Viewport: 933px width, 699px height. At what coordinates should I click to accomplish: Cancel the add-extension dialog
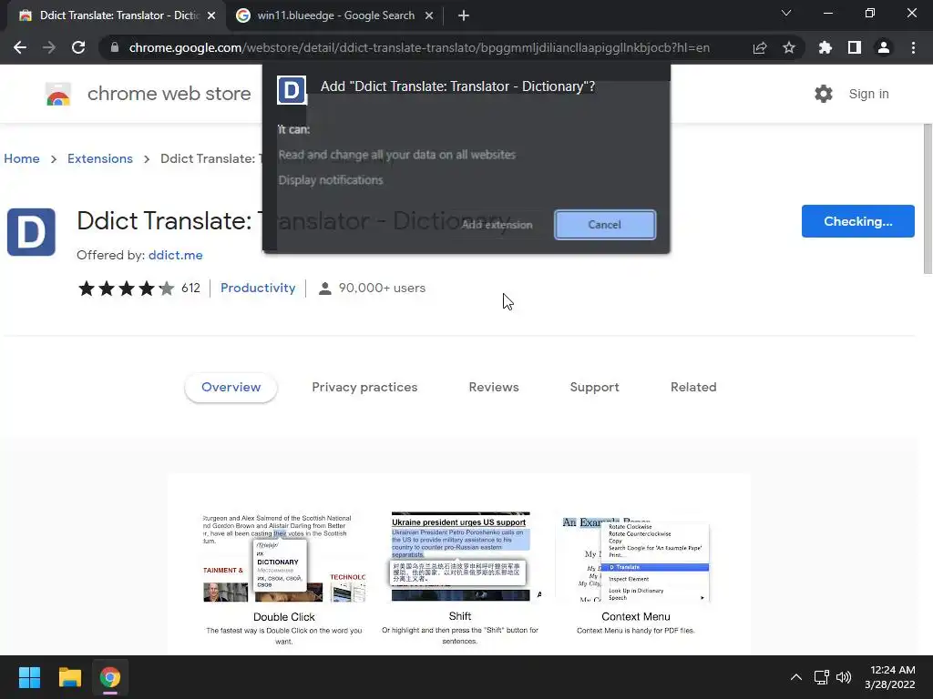click(x=605, y=225)
